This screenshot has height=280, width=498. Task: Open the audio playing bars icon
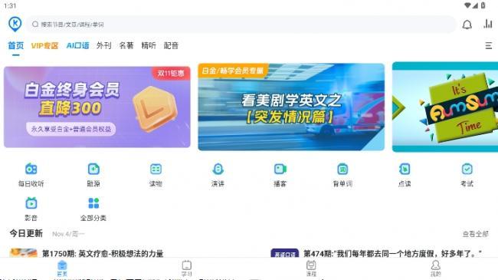click(x=488, y=24)
